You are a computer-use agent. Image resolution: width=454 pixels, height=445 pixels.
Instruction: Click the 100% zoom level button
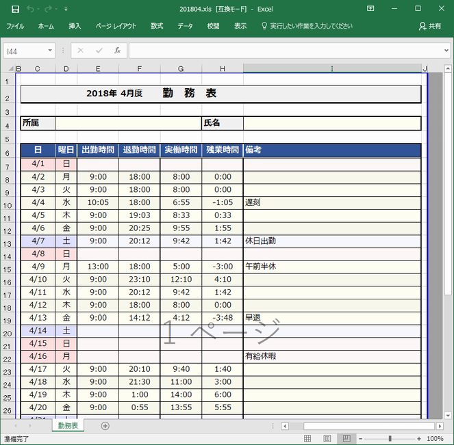tap(435, 438)
